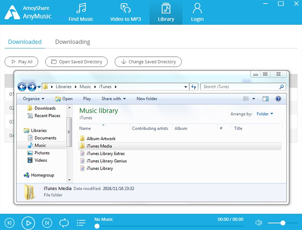The image size is (302, 230).
Task: Open recent locations dropdown beside forward arrow
Action: pos(39,87)
